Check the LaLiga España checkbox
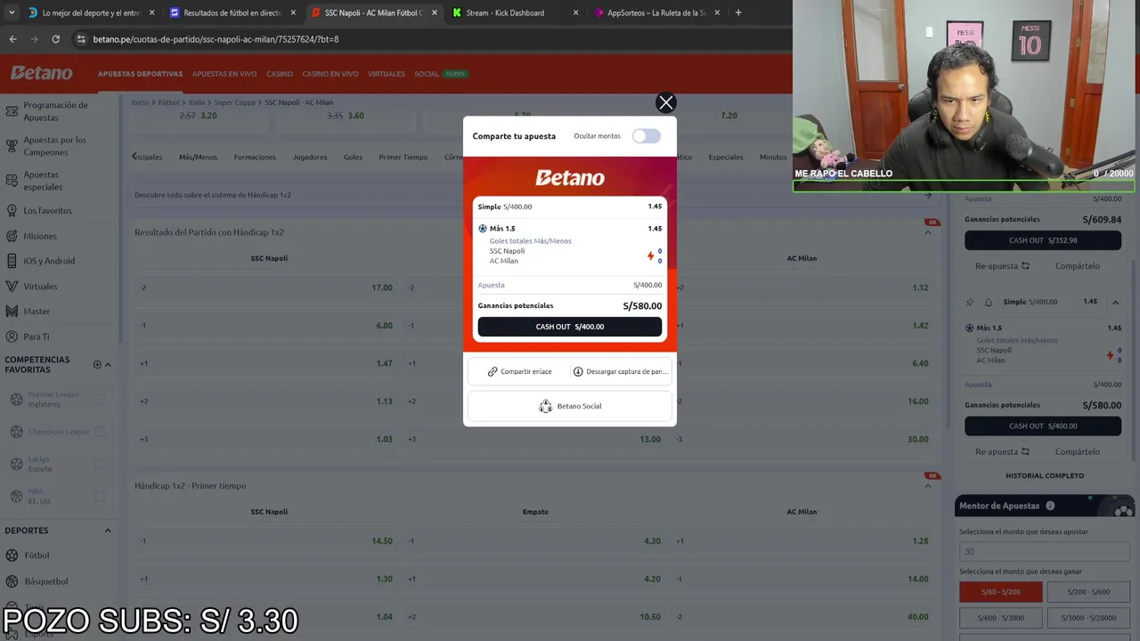1140x641 pixels. (x=100, y=464)
